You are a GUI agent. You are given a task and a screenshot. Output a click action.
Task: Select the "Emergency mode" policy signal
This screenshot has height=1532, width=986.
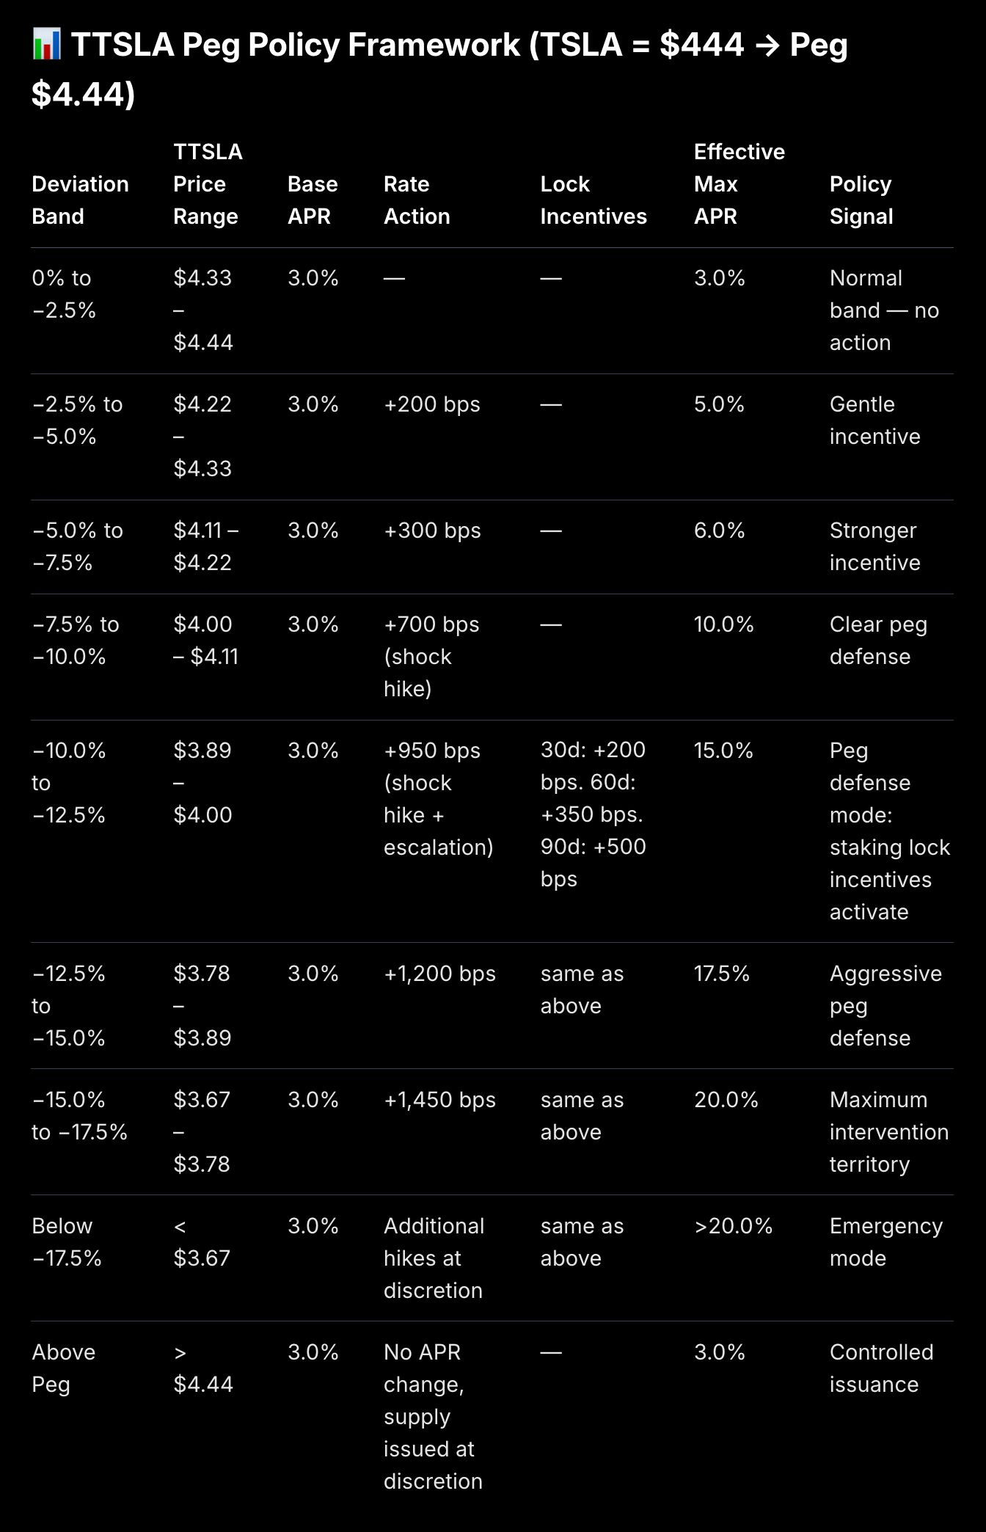pyautogui.click(x=885, y=1242)
